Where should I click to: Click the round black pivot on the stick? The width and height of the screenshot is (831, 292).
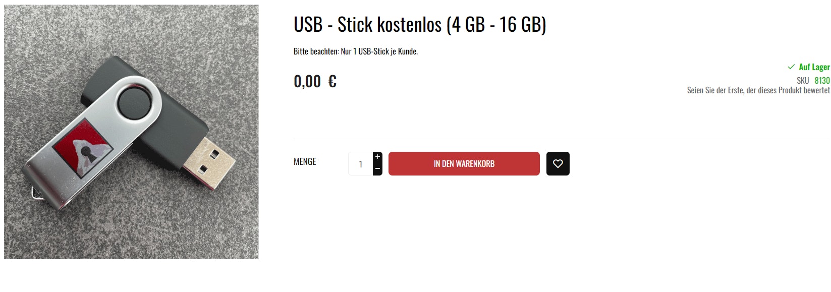134,103
